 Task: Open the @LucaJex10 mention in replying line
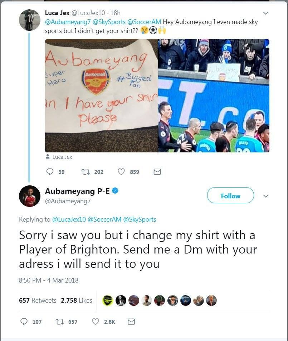tap(69, 219)
